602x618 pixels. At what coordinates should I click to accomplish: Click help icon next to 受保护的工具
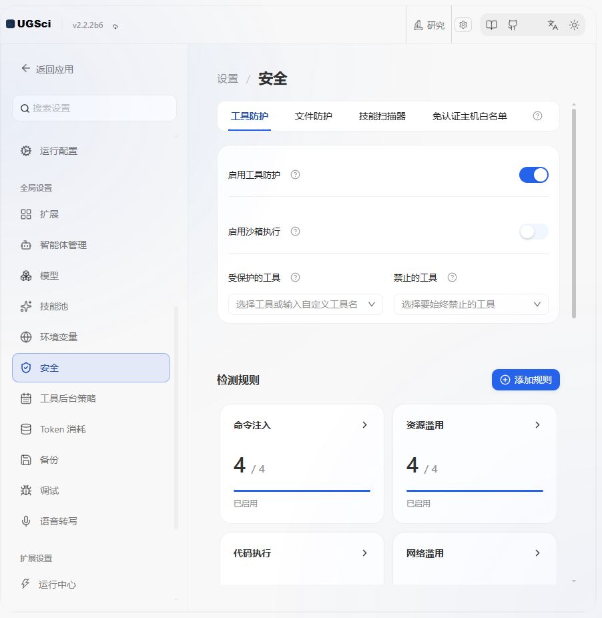(295, 278)
